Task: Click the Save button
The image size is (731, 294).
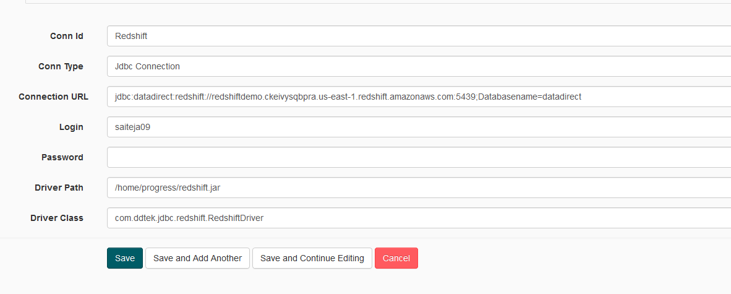Action: (124, 258)
